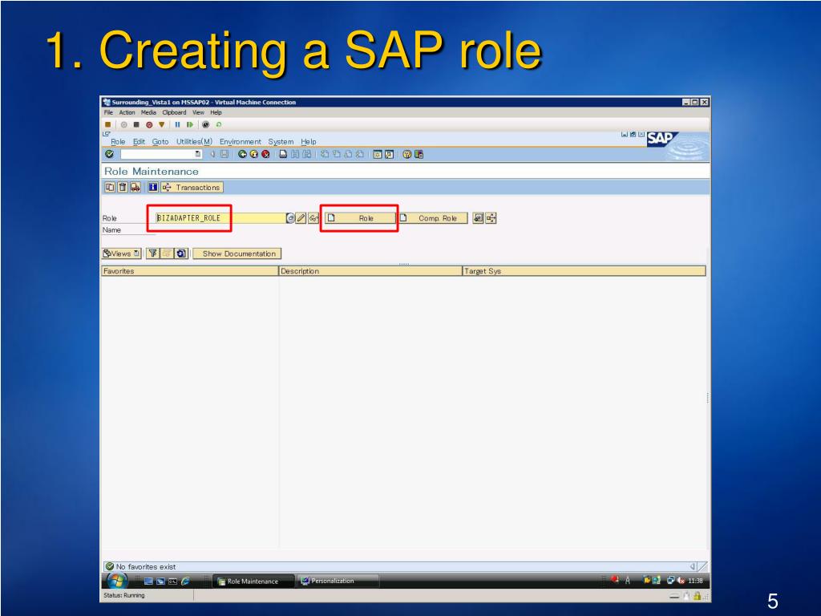Click the Delete Role trash icon
This screenshot has height=616, width=821.
[x=123, y=187]
